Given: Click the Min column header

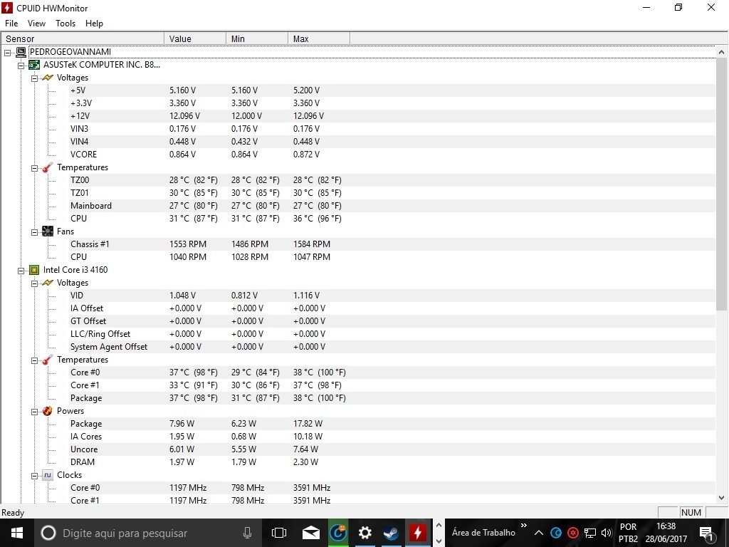Looking at the screenshot, I should (257, 38).
